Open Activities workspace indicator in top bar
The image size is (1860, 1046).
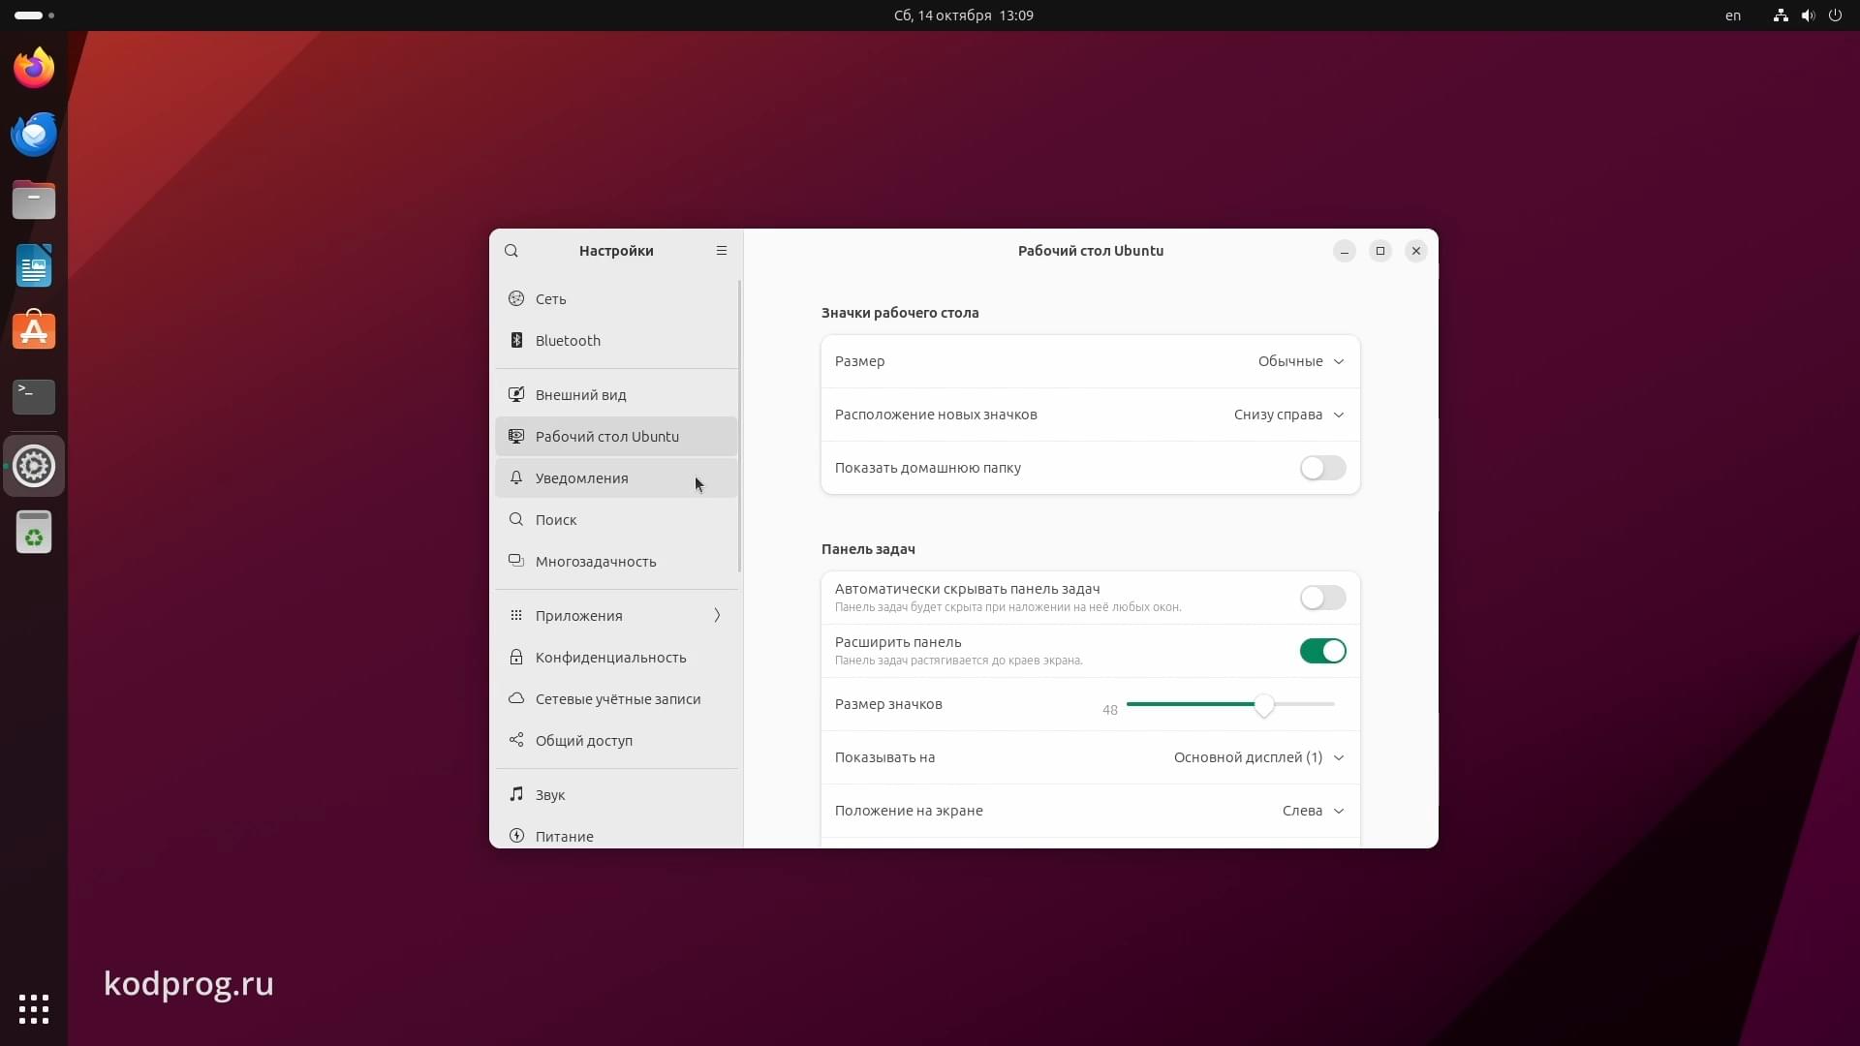pyautogui.click(x=35, y=15)
